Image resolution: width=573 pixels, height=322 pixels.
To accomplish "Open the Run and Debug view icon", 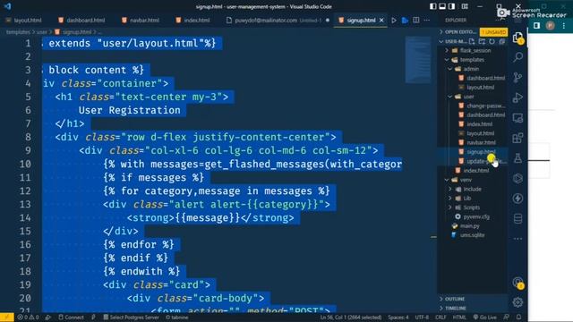I will click(517, 97).
